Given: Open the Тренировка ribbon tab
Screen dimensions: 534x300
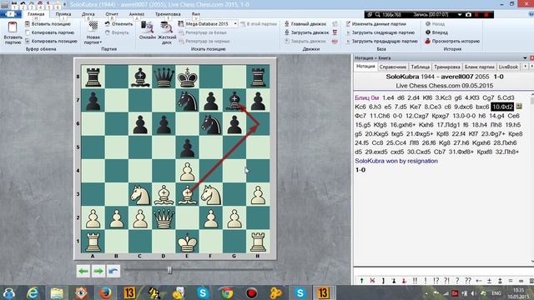Looking at the screenshot, I should pos(168,14).
